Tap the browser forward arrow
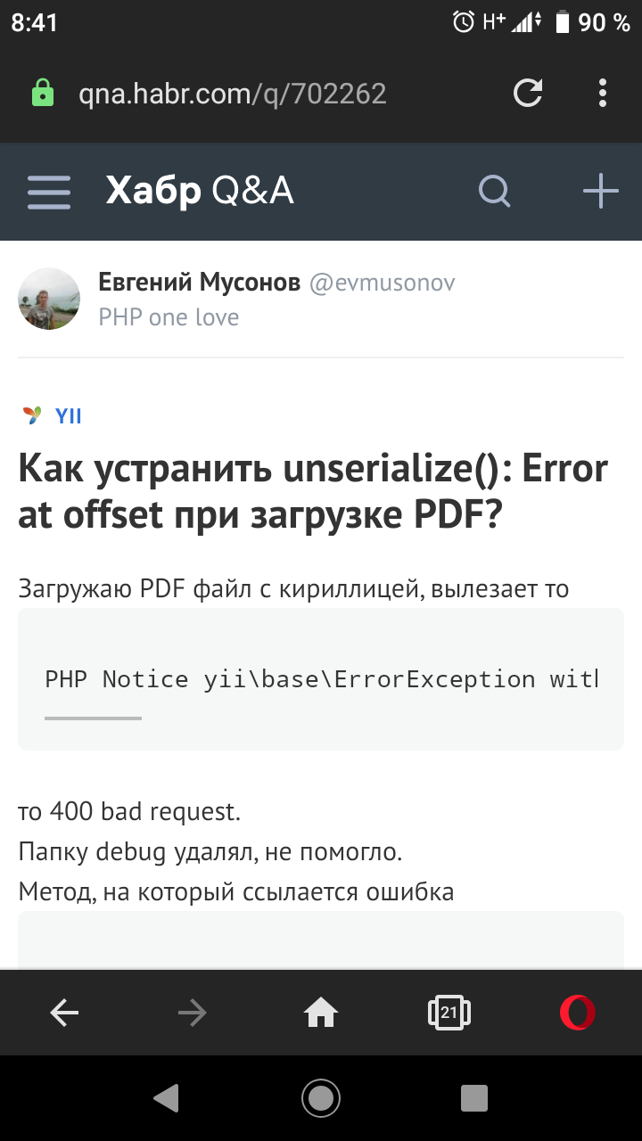 pos(192,1012)
